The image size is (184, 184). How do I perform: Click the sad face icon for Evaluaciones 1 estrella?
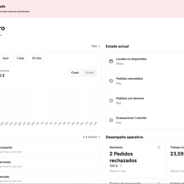point(111,120)
